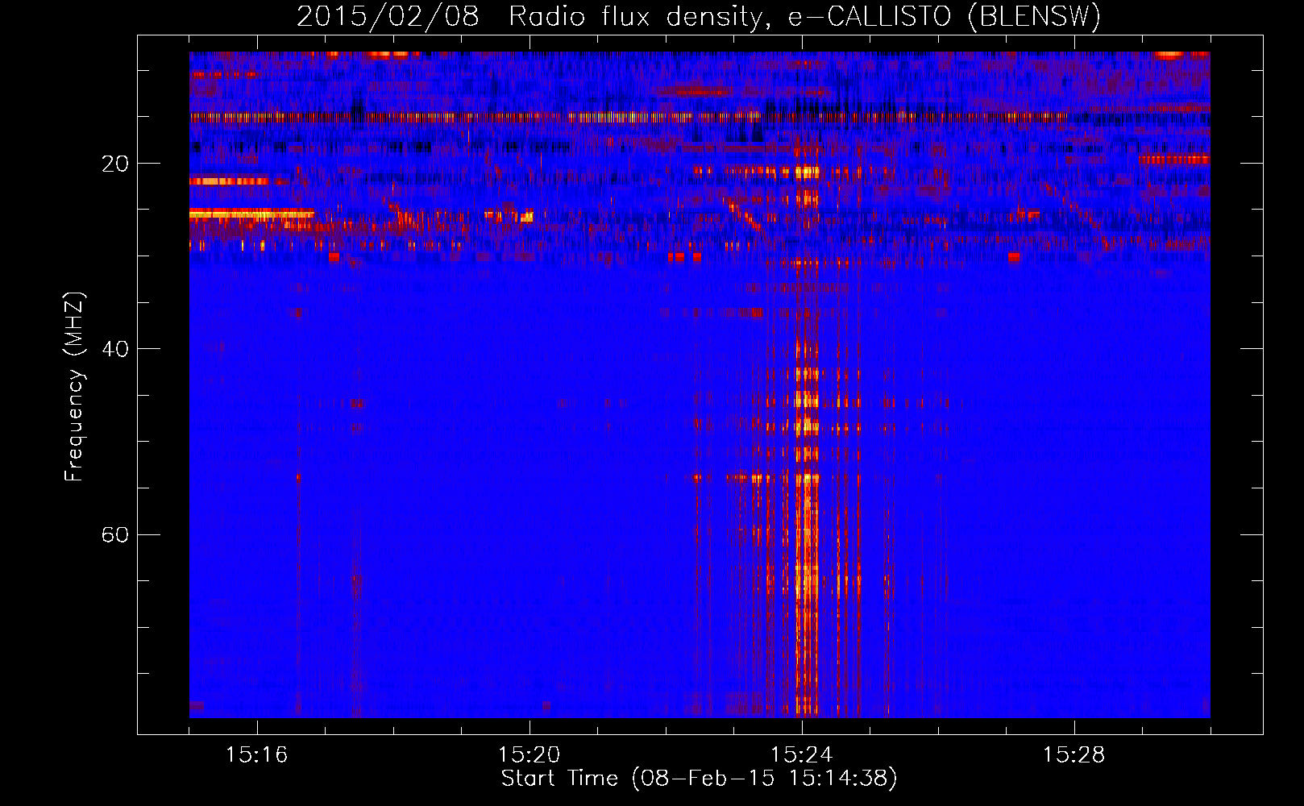Click the 60 frequency tick label
Screen dimensions: 1304x806
point(114,535)
